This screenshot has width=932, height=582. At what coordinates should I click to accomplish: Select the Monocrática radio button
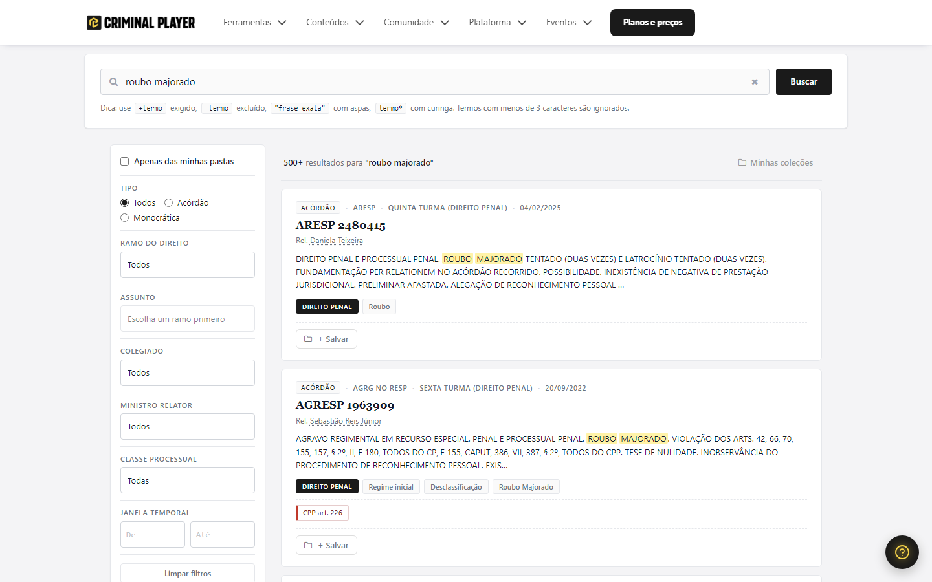125,218
